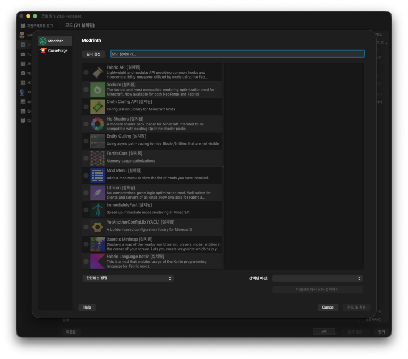
Task: Select the YetAnotherConfigLib (YACL) list row
Action: (152, 227)
